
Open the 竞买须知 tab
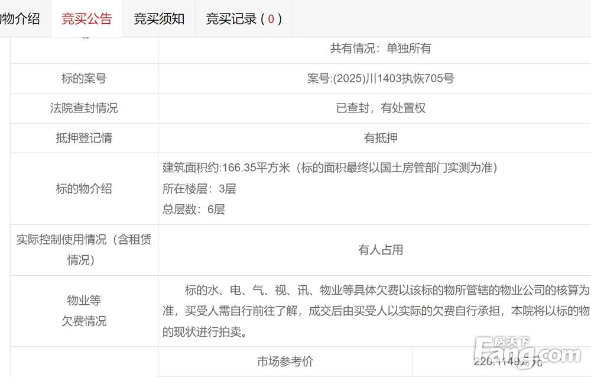pos(159,19)
